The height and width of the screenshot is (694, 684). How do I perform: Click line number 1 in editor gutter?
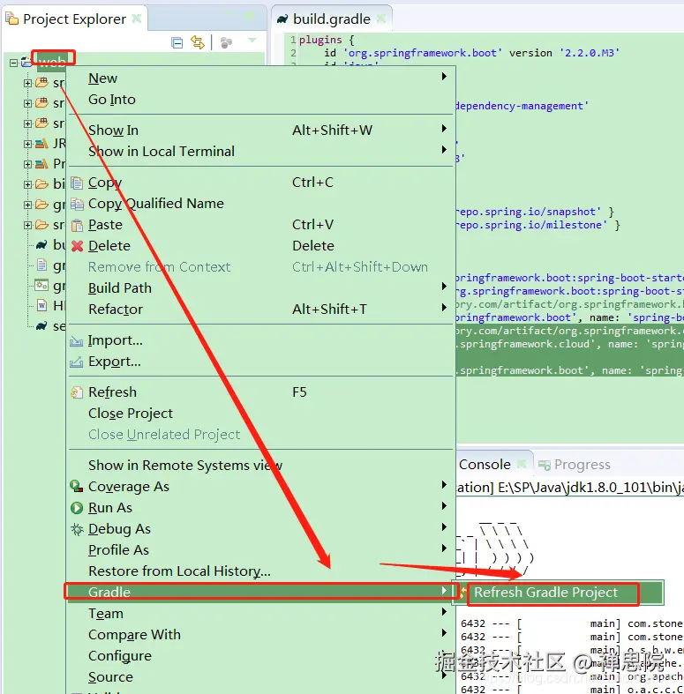pyautogui.click(x=293, y=40)
